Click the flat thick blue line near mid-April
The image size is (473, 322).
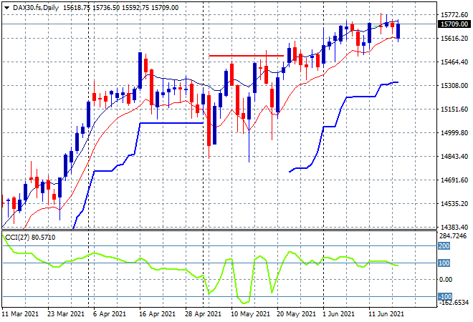[x=172, y=123]
